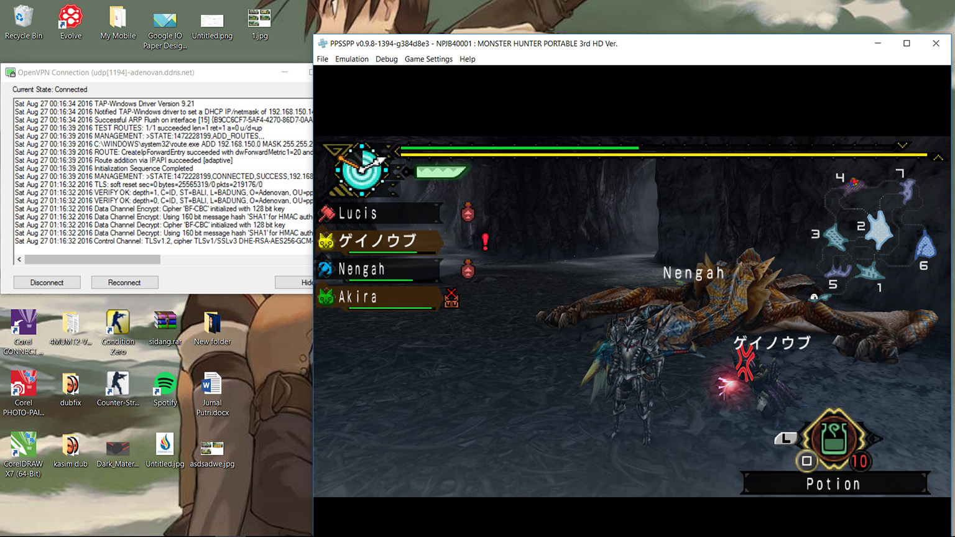Select the Counter-Strike desktop shortcut
Screen dimensions: 955x537
(118, 385)
